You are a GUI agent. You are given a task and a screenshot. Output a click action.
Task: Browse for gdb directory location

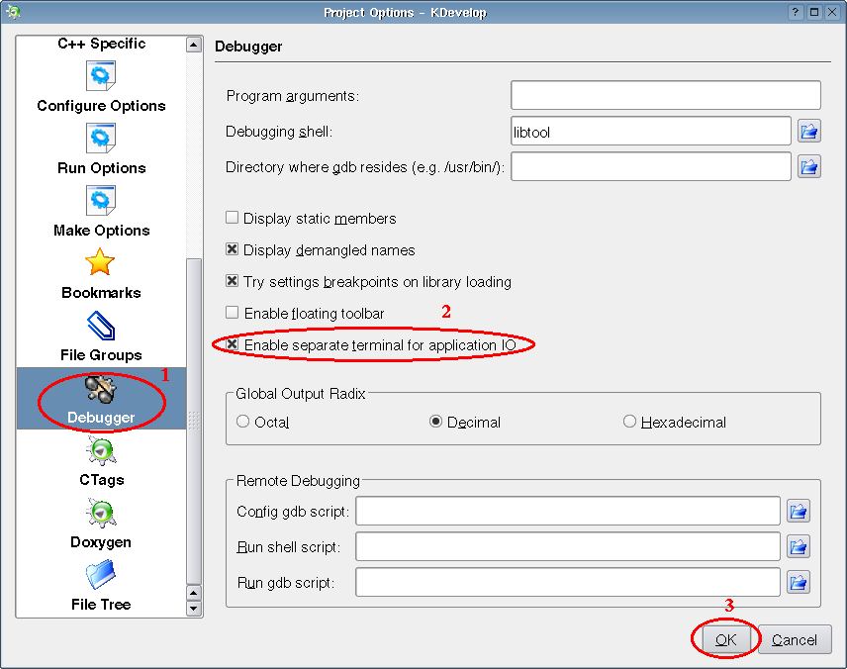[809, 167]
